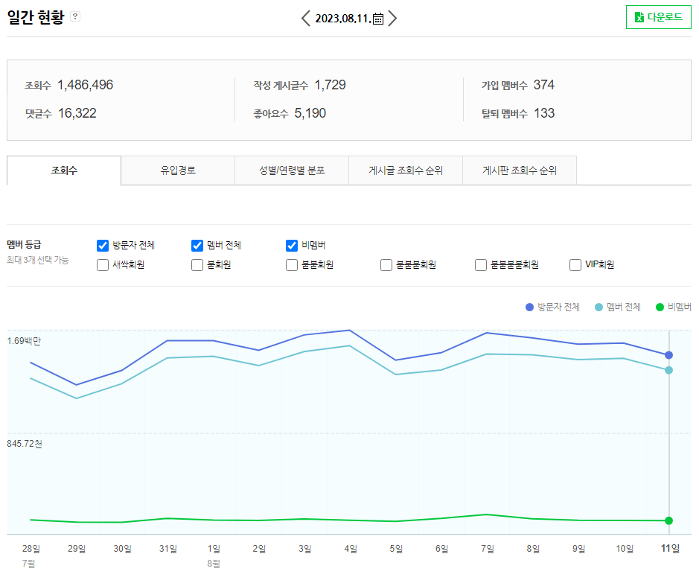Toggle 비멤버 legend green dot
Viewport: 699px width, 580px height.
(x=660, y=307)
